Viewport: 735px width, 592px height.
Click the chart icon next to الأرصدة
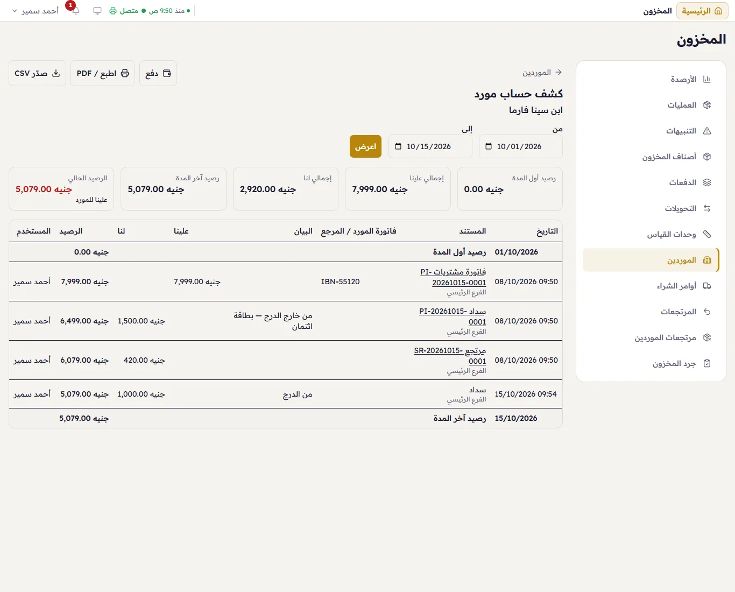[707, 79]
